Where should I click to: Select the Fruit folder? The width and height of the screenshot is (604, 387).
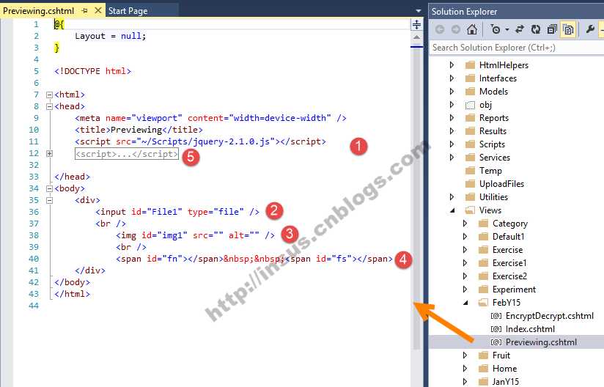tap(501, 355)
